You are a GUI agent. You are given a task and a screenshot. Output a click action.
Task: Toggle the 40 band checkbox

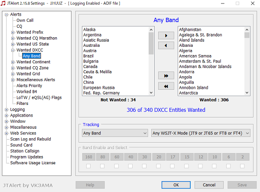tap(130, 166)
